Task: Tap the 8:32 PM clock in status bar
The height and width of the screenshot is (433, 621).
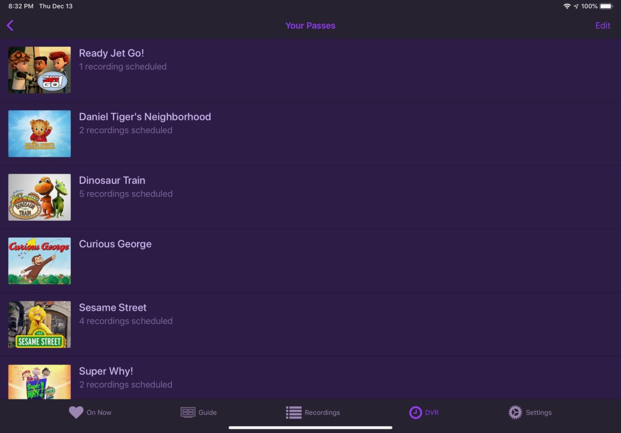Action: [x=21, y=6]
